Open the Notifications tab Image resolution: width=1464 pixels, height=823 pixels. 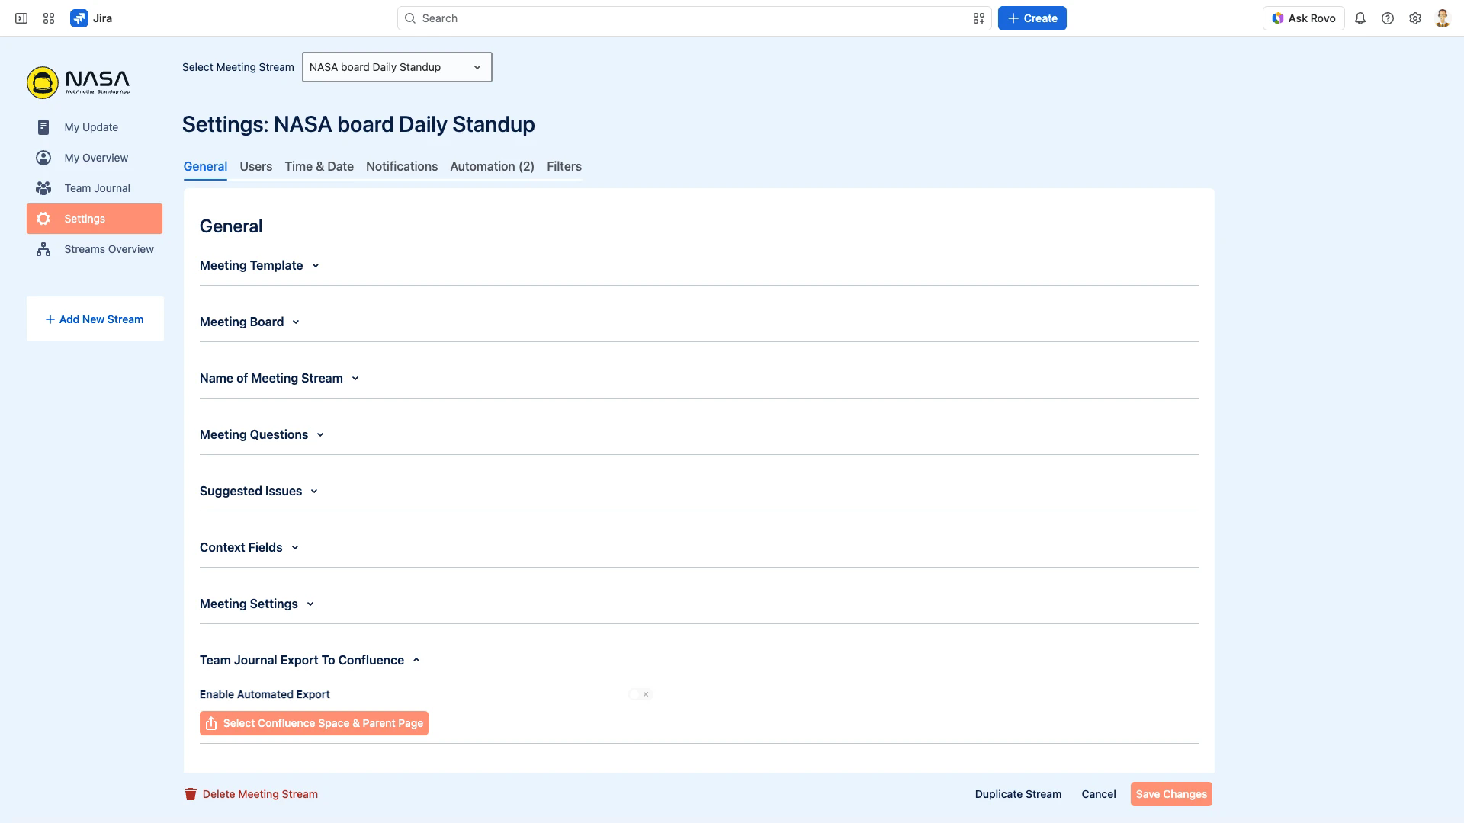402,166
